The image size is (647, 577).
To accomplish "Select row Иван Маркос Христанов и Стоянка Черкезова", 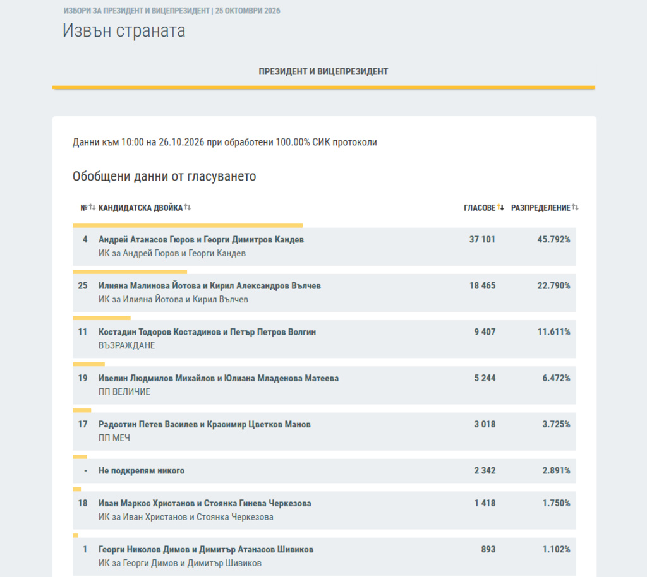I will point(324,510).
